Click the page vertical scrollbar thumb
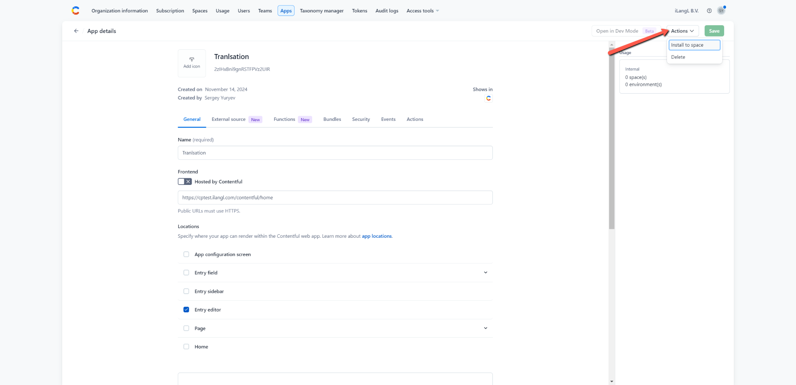The height and width of the screenshot is (385, 796). click(611, 138)
